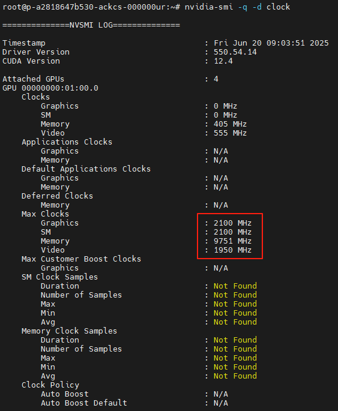
Task: Click the Max Clocks Graphics 2100 MHz value
Action: 232,223
